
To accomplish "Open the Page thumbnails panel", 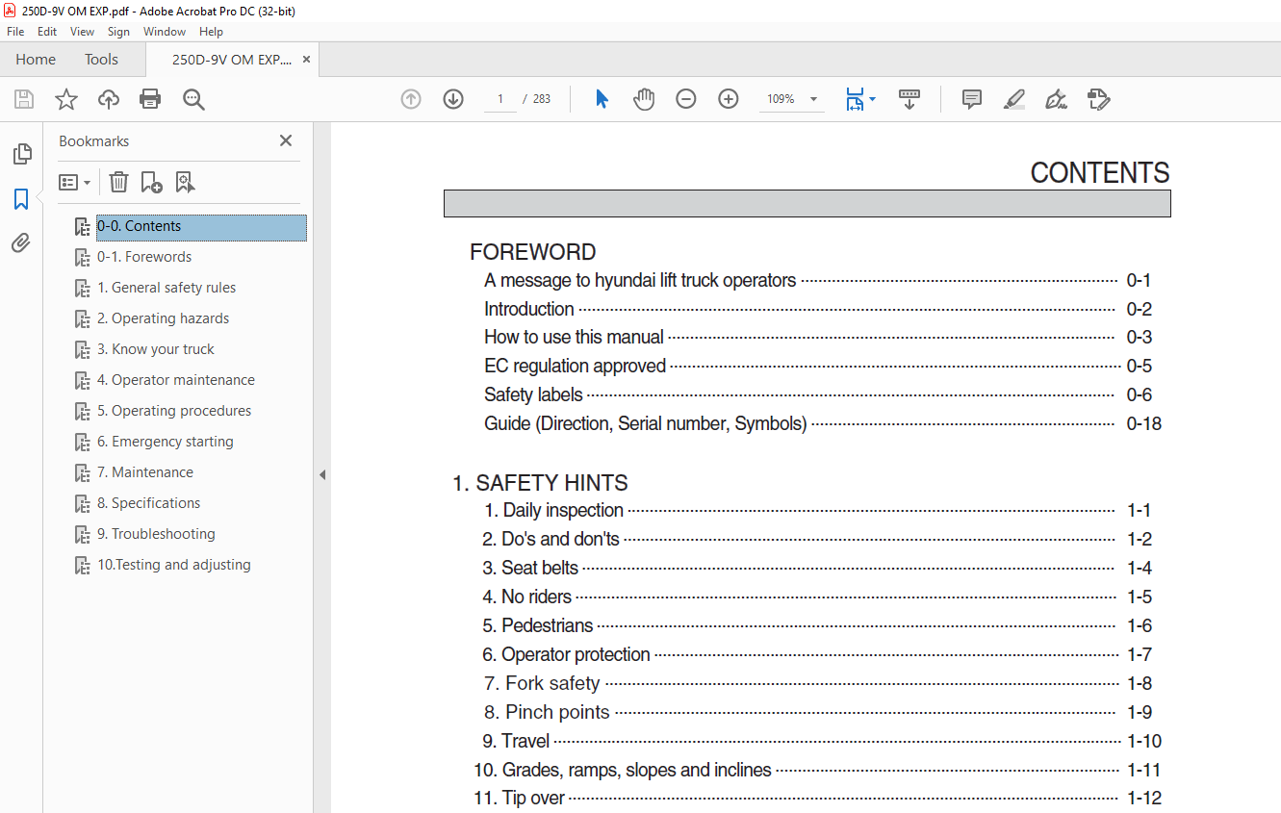I will coord(21,154).
